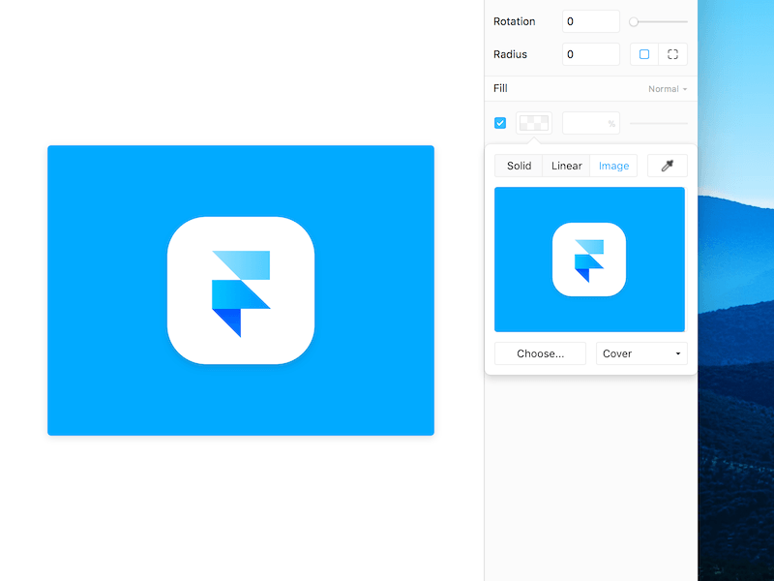Click the Radius label

pyautogui.click(x=510, y=54)
